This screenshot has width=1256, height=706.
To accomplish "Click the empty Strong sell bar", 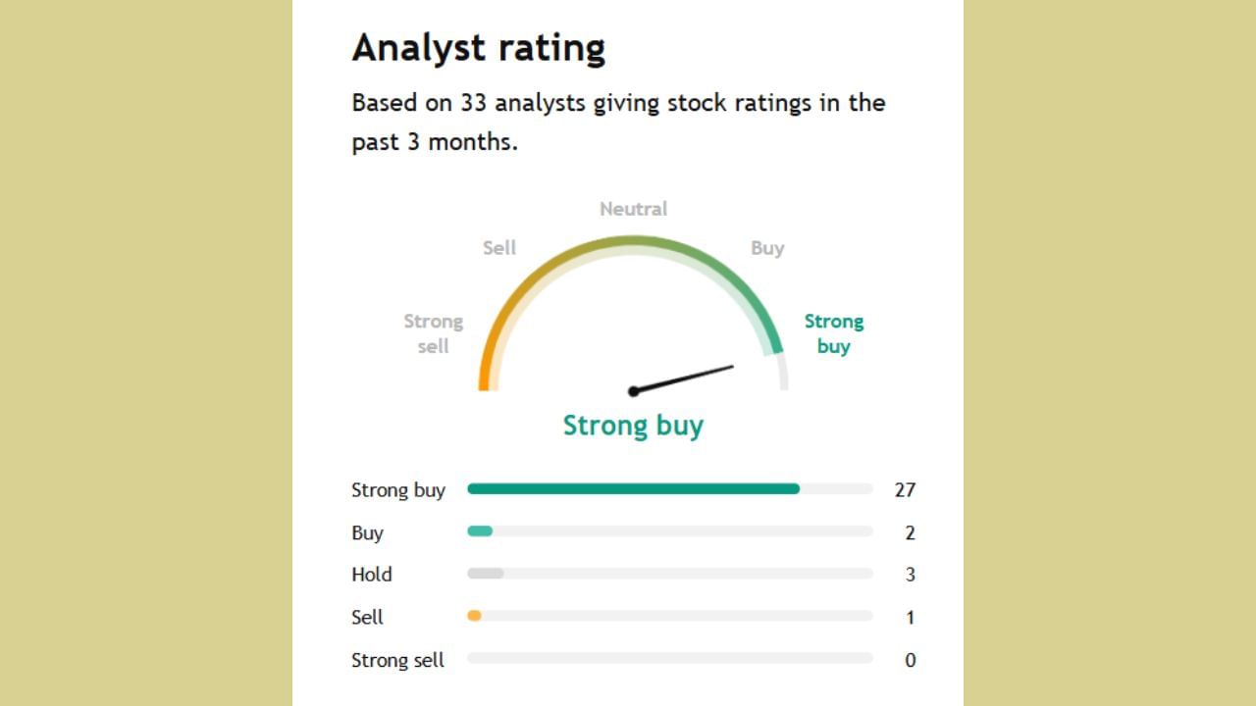I will point(669,659).
